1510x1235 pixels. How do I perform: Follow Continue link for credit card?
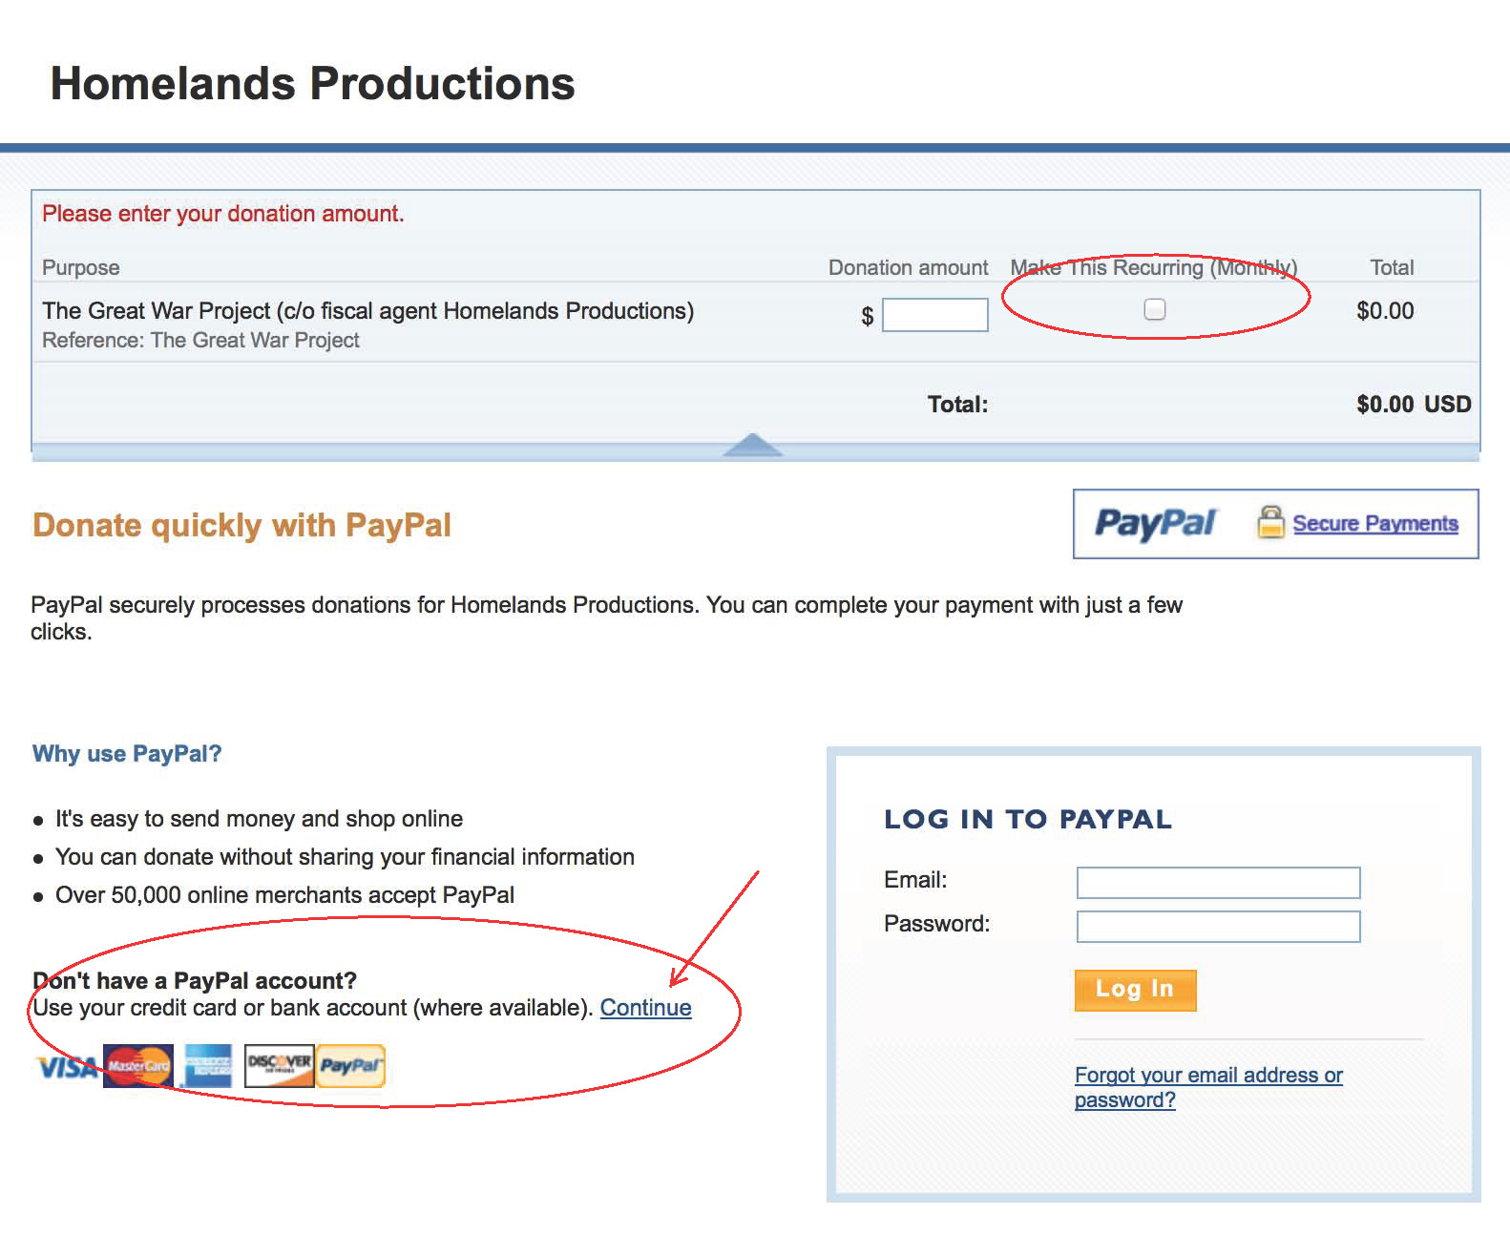645,1008
